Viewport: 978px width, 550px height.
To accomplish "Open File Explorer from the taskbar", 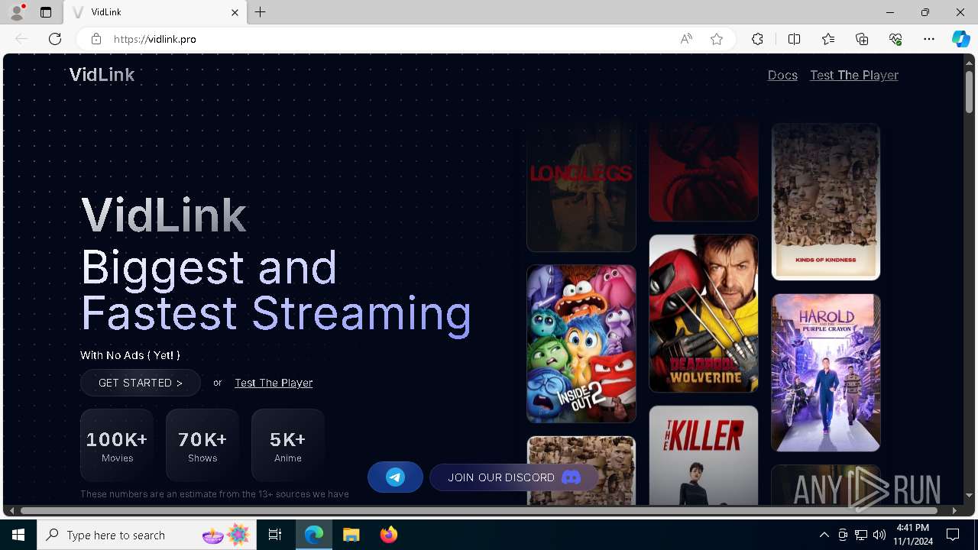I will (x=351, y=535).
